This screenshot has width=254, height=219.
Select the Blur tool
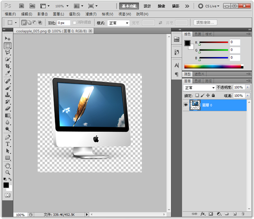click(x=7, y=122)
